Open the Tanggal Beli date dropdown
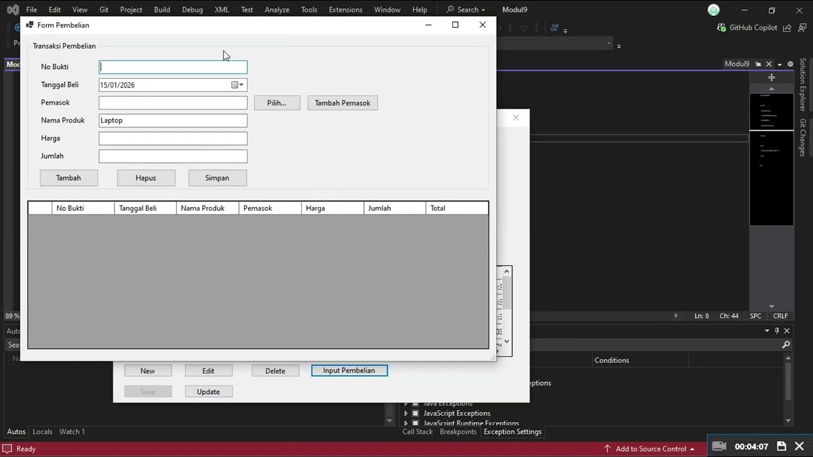Viewport: 813px width, 457px height. [241, 85]
